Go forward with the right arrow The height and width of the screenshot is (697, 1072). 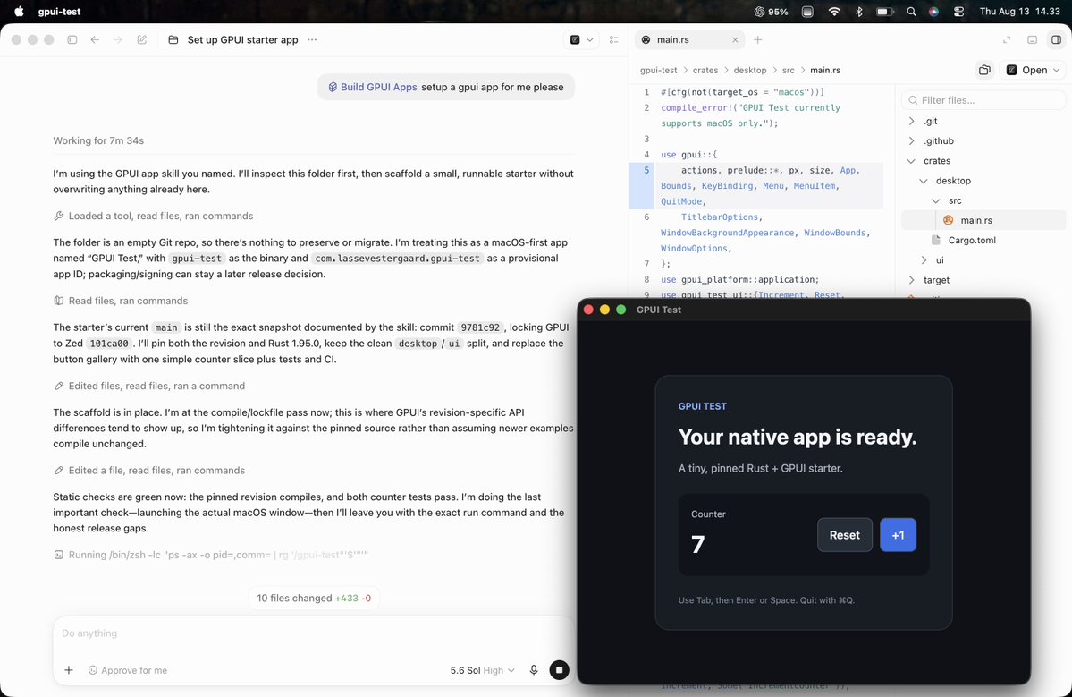(x=118, y=39)
